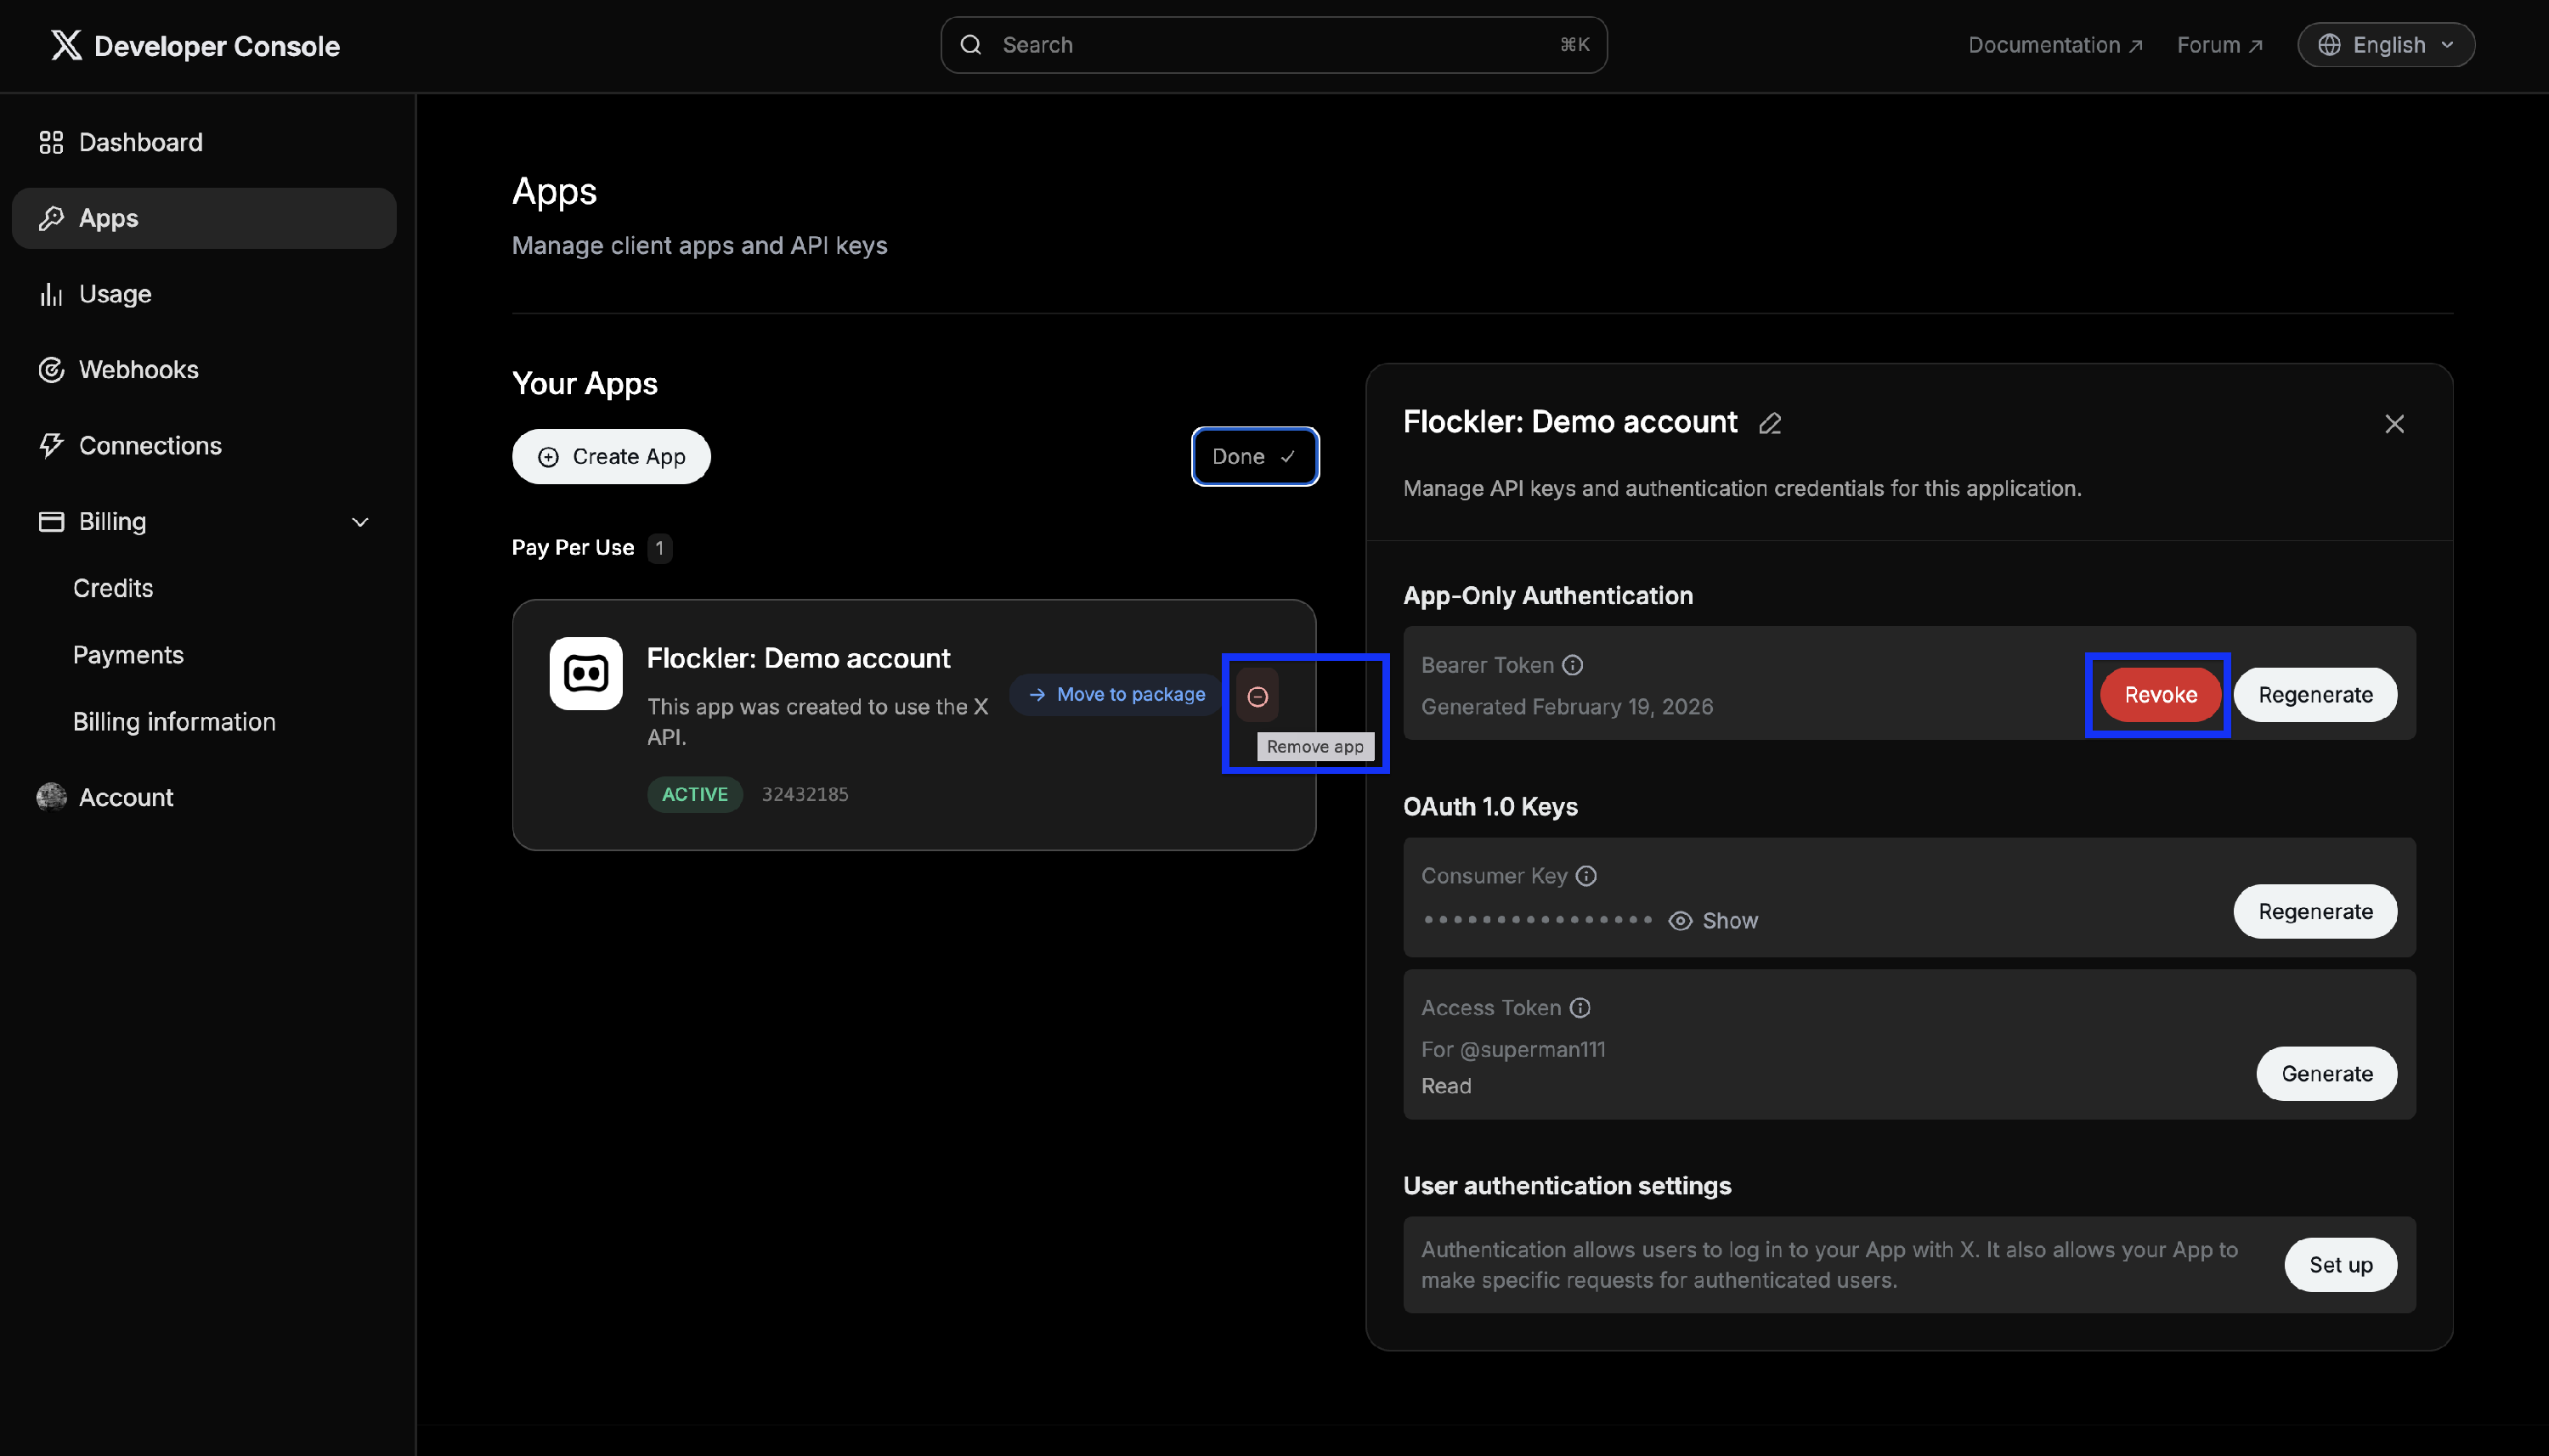The height and width of the screenshot is (1456, 2549).
Task: Collapse the Billing section chevron
Action: coord(360,522)
